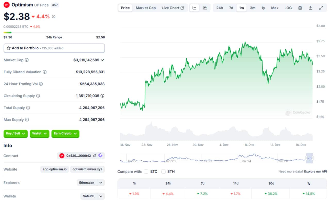Click the 14.5% value under 1y
The width and height of the screenshot is (330, 201).
pyautogui.click(x=309, y=194)
